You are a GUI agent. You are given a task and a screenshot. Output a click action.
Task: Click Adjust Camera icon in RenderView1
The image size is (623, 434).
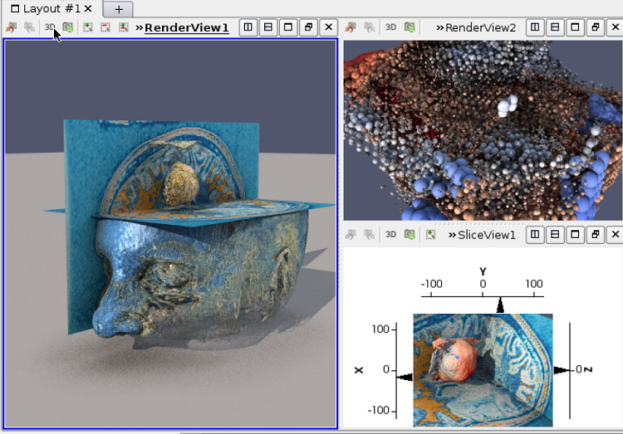pyautogui.click(x=68, y=27)
